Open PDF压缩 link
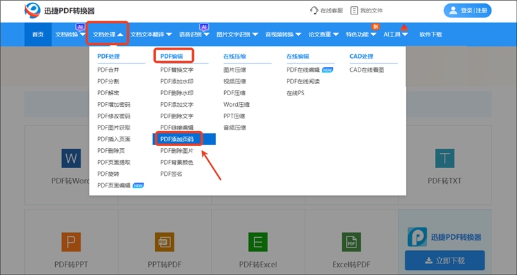517x275 pixels. click(x=234, y=93)
